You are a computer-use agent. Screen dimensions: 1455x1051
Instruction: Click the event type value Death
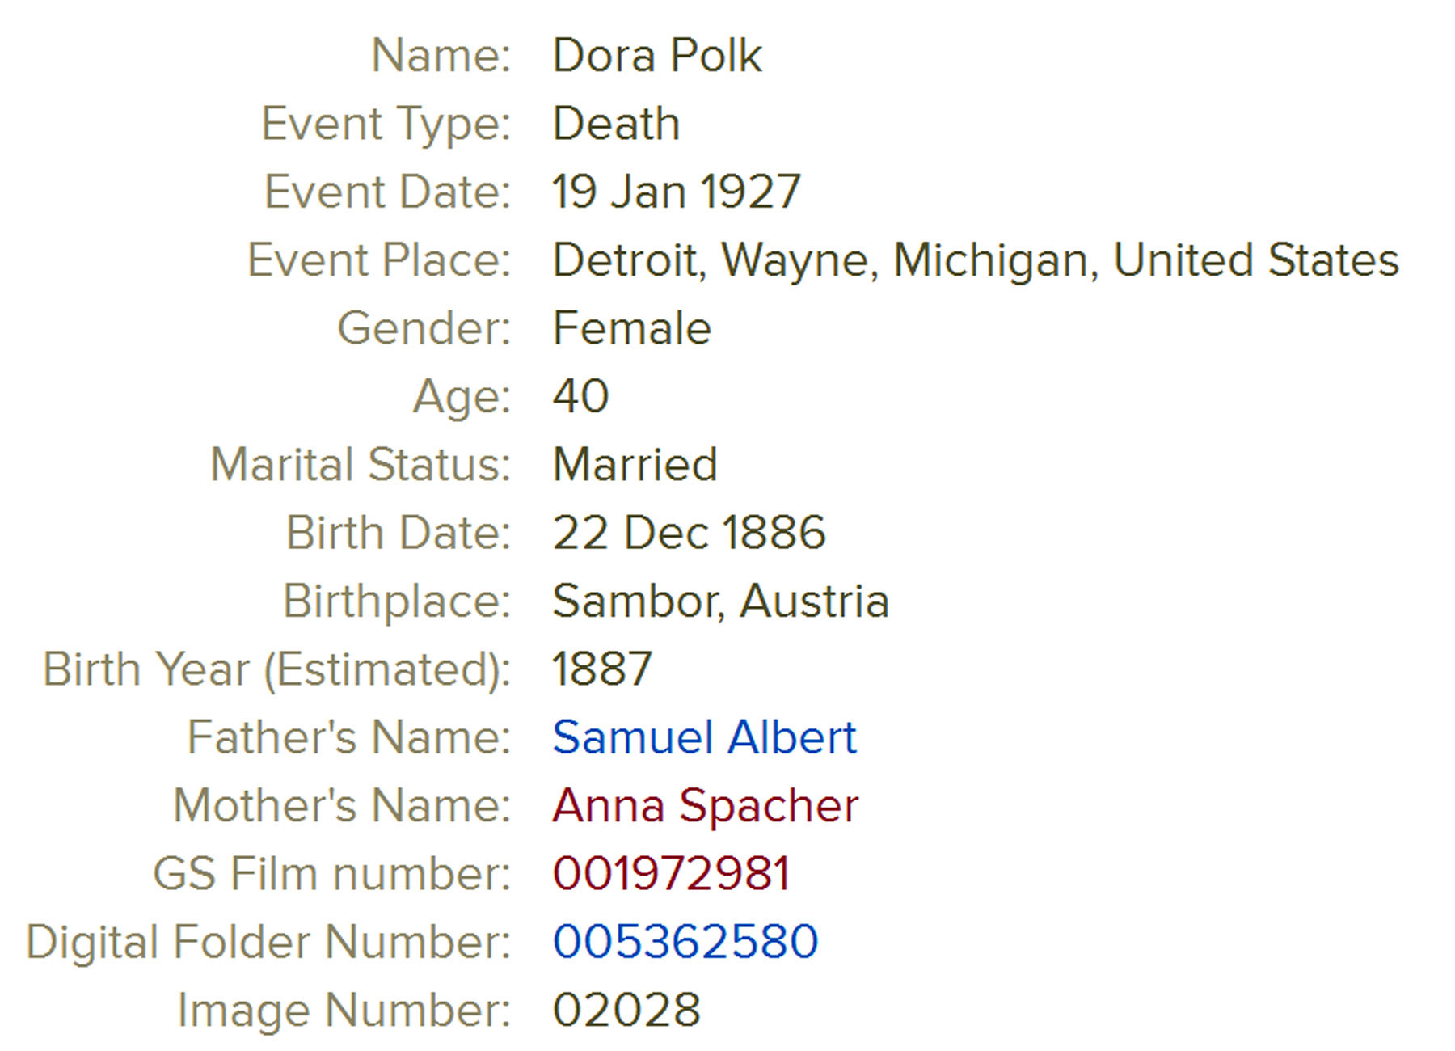pos(616,124)
